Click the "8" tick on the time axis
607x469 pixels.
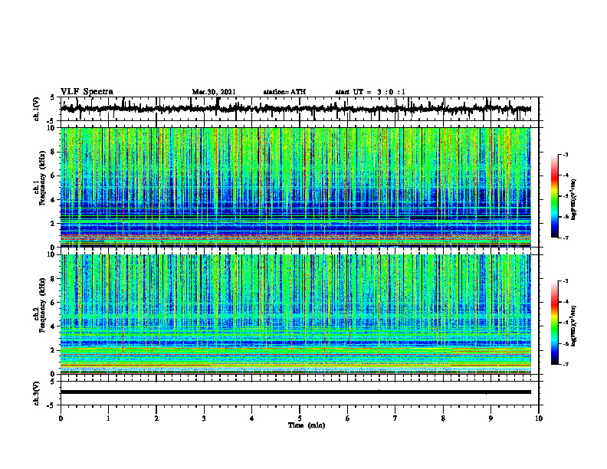click(x=443, y=418)
